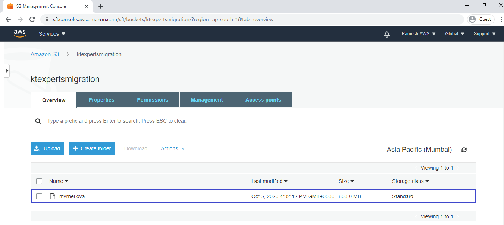Screen dimensions: 504x225
Task: Click the refresh icon beside Asia Pacific (Mumbai)
Action: coord(464,150)
